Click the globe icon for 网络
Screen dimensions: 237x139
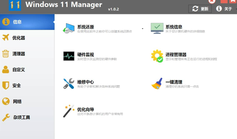(6, 101)
